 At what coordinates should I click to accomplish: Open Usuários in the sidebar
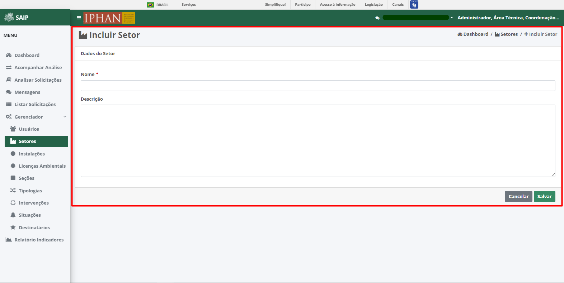[29, 129]
